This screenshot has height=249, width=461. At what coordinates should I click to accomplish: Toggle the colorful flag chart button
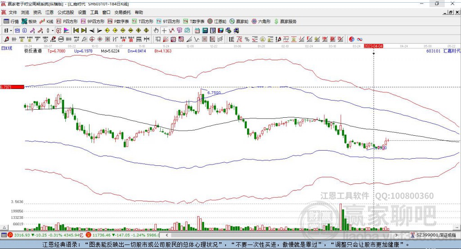pyautogui.click(x=67, y=30)
